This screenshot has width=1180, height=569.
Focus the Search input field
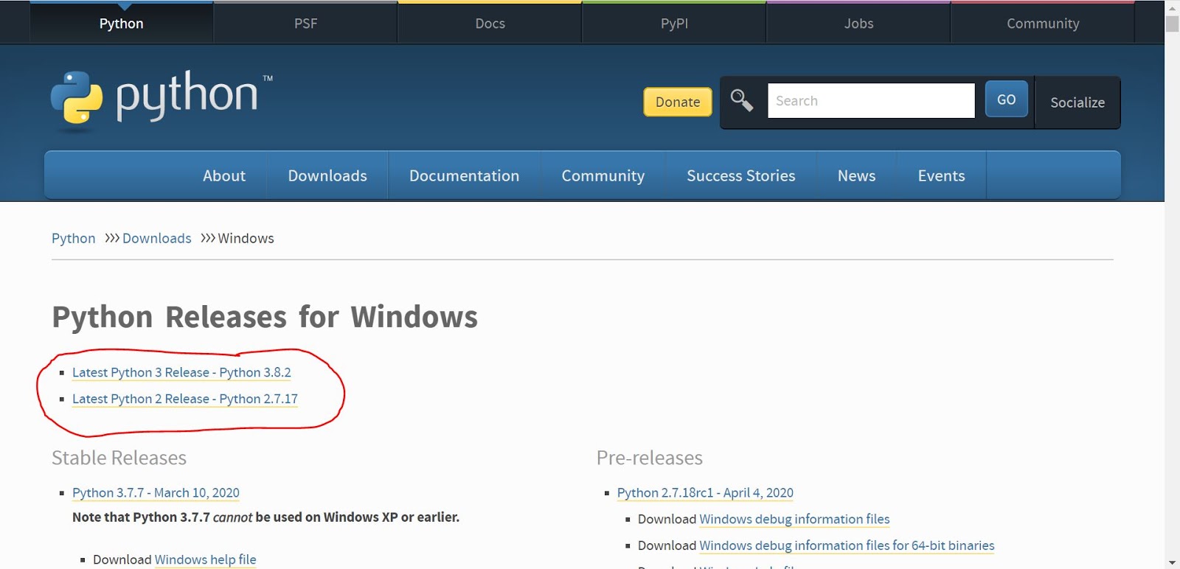[871, 100]
